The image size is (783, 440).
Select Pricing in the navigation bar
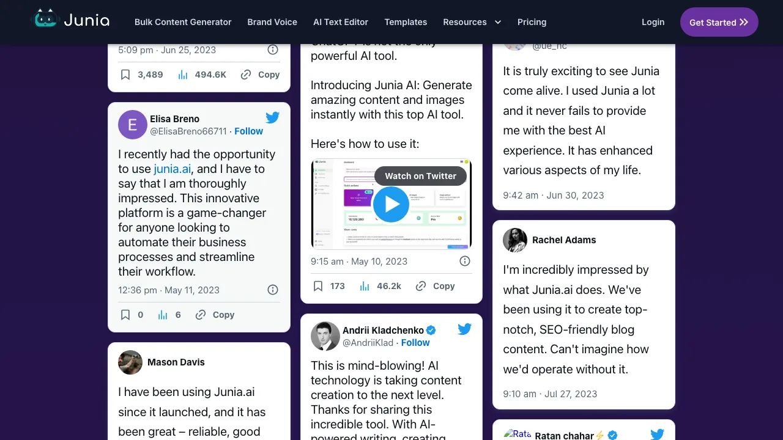point(532,22)
